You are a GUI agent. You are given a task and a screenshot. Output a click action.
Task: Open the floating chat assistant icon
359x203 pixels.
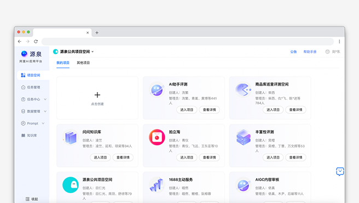coord(340,171)
